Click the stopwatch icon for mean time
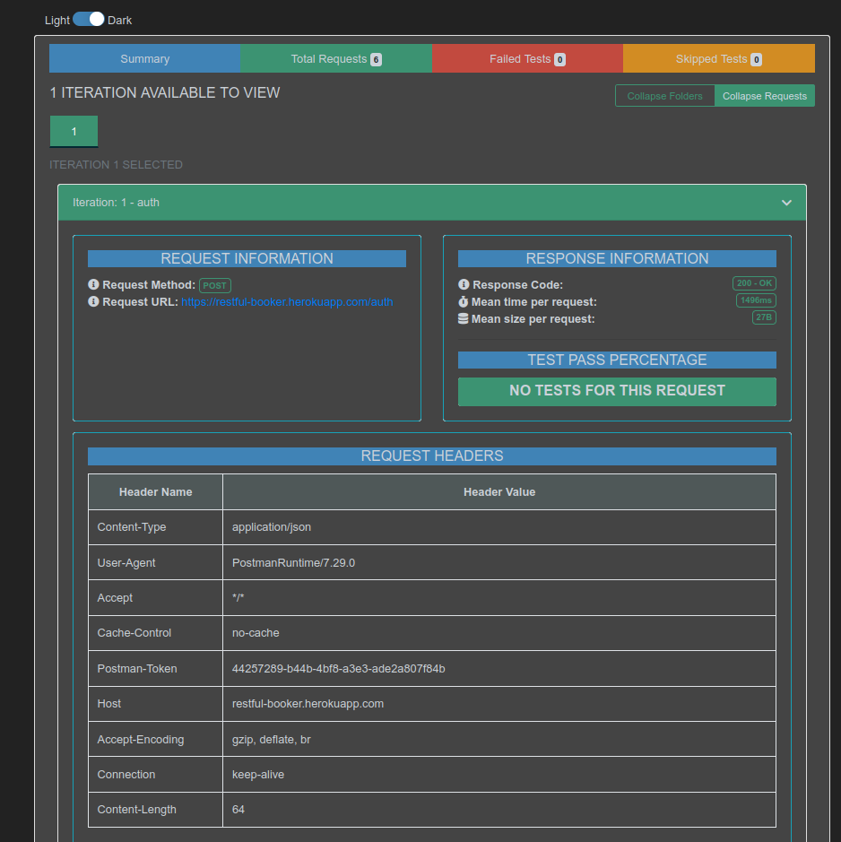This screenshot has width=841, height=842. click(x=464, y=302)
